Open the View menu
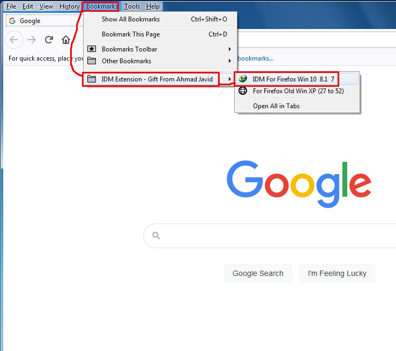This screenshot has height=351, width=396. (46, 6)
